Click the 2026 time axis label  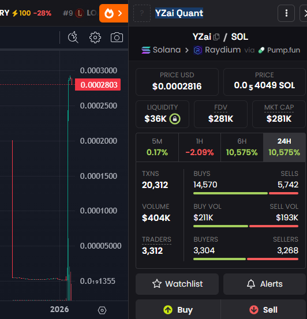click(x=59, y=309)
